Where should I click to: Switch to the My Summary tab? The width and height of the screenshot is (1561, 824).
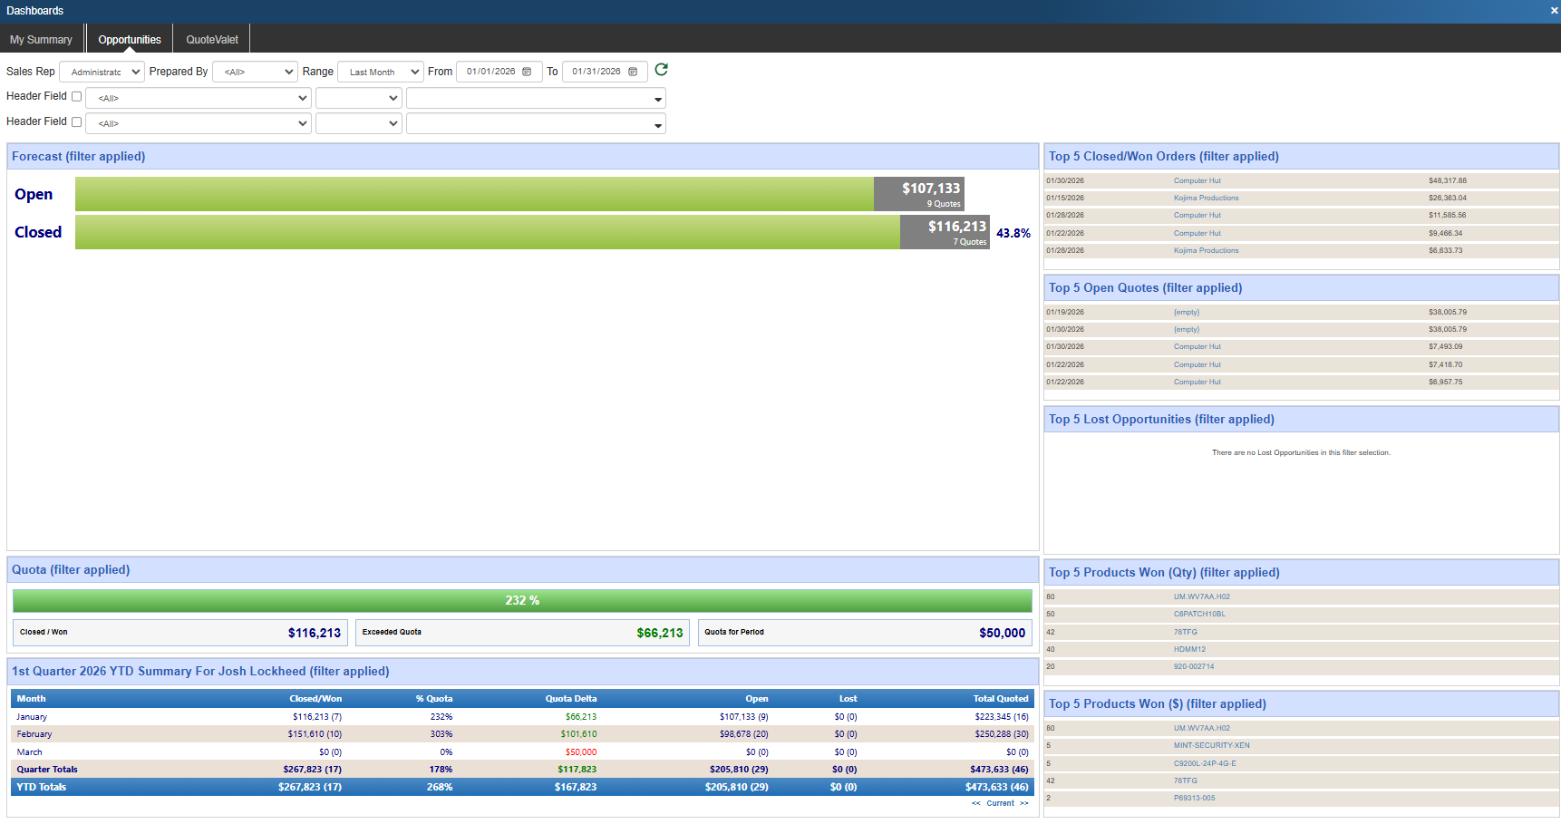tap(41, 40)
